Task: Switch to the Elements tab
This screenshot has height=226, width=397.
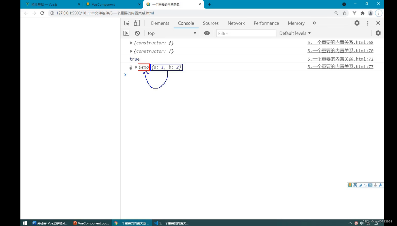Action: click(160, 23)
